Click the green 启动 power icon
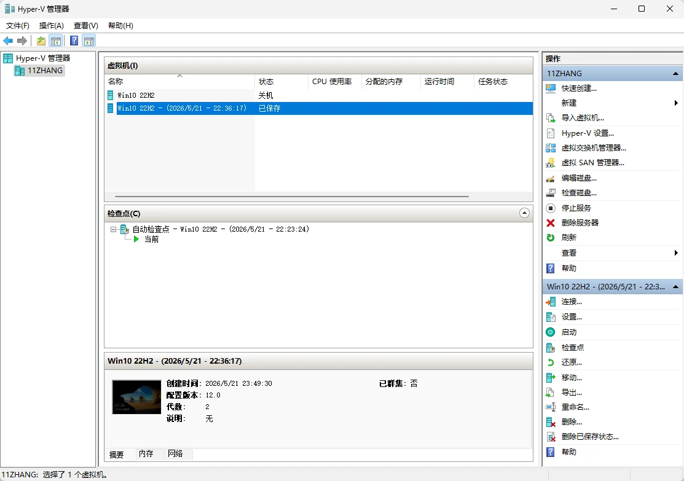Viewport: 684px width, 481px height. pos(551,332)
